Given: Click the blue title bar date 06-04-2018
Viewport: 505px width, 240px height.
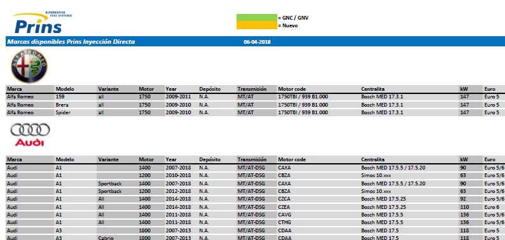Looking at the screenshot, I should (257, 42).
